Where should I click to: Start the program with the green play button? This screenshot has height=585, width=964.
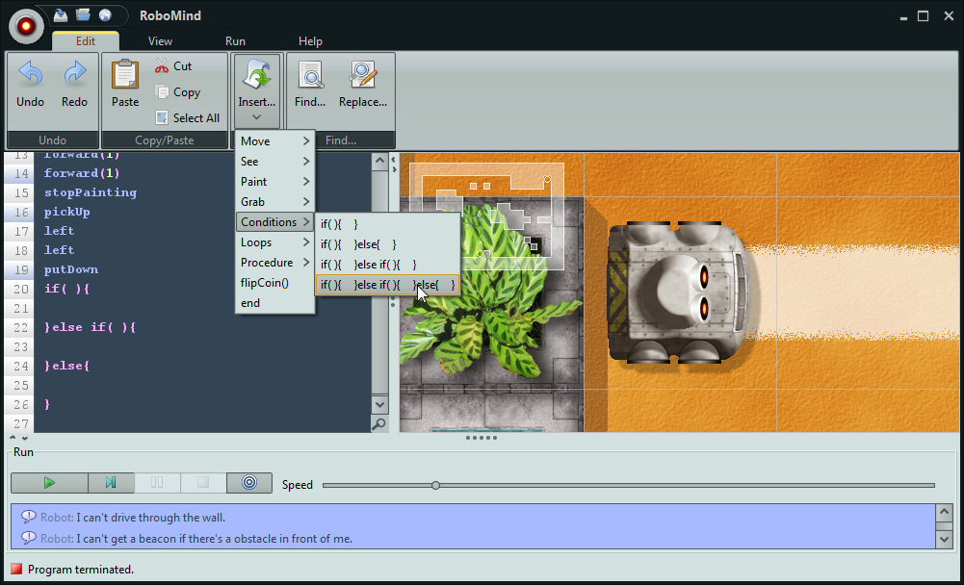[x=49, y=483]
